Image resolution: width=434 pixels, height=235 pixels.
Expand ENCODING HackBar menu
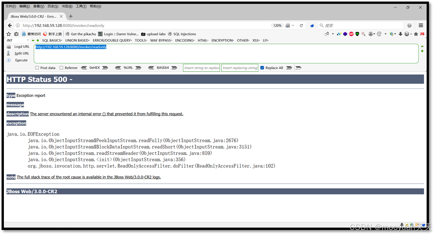point(185,41)
